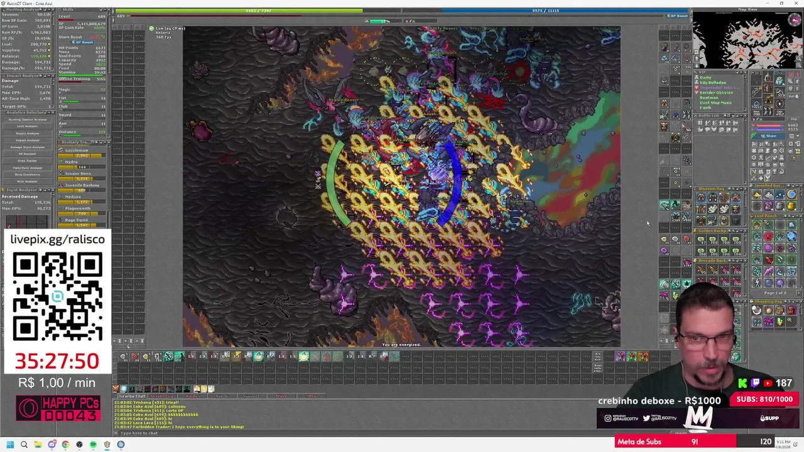Collapse the Input Analyser panel
Image resolution: width=804 pixels, height=452 pixels.
48,190
